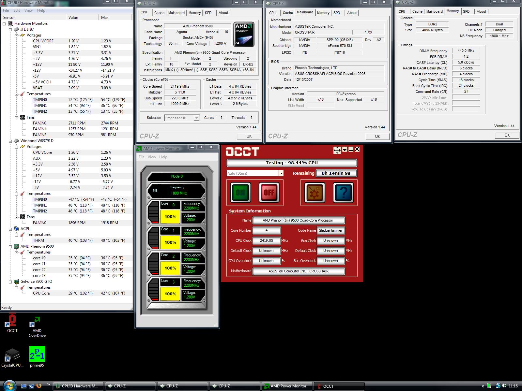Collapse the Hardware Monitors root node

tap(4, 23)
